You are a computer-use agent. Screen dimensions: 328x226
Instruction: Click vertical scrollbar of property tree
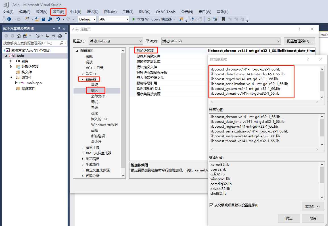[x=123, y=113]
